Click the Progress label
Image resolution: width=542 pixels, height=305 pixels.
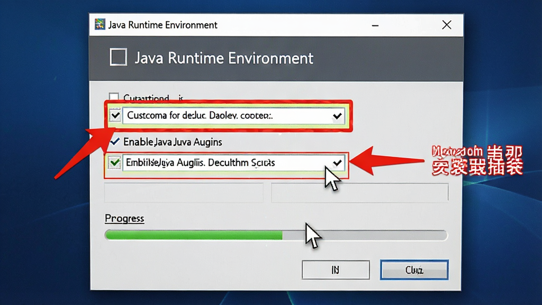[x=124, y=219]
